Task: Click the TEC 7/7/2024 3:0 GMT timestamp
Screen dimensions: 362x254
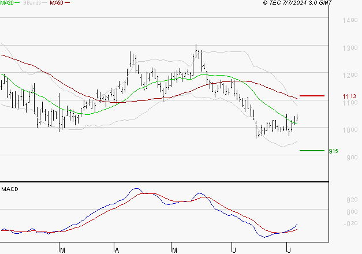Action: click(297, 3)
